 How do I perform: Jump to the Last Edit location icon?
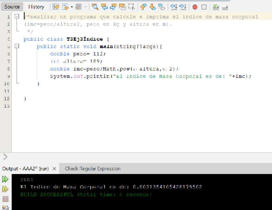click(56, 7)
